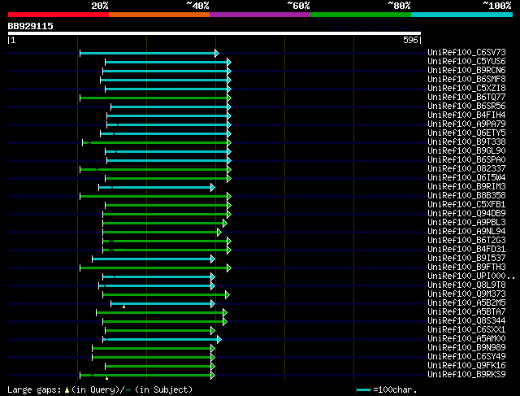Click the UniRef100_C5XFB1 name
The height and width of the screenshot is (396, 520).
466,205
